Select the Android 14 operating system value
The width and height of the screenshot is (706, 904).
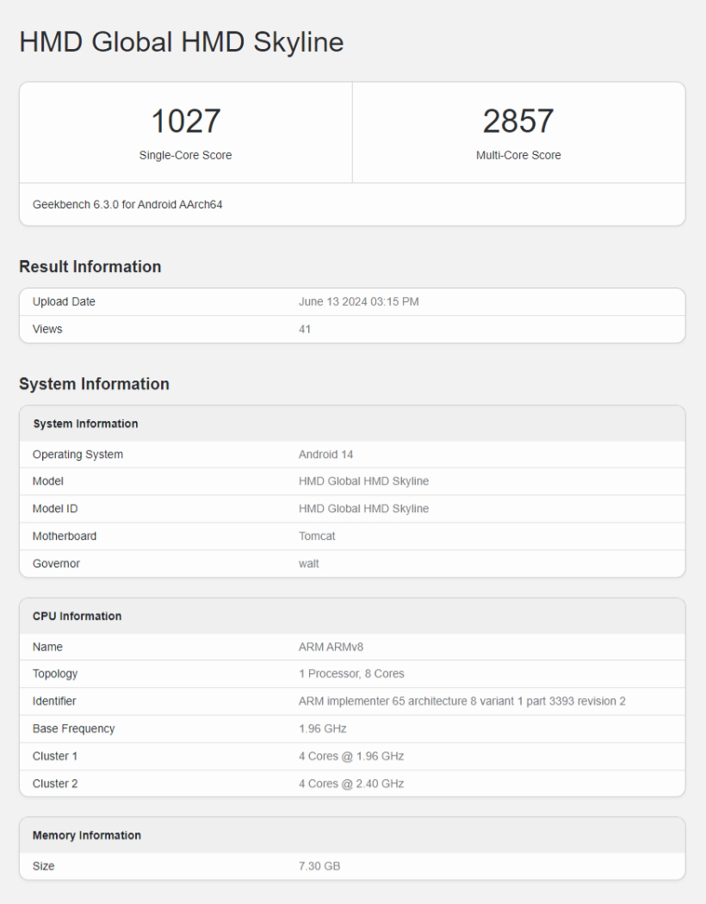pos(325,455)
